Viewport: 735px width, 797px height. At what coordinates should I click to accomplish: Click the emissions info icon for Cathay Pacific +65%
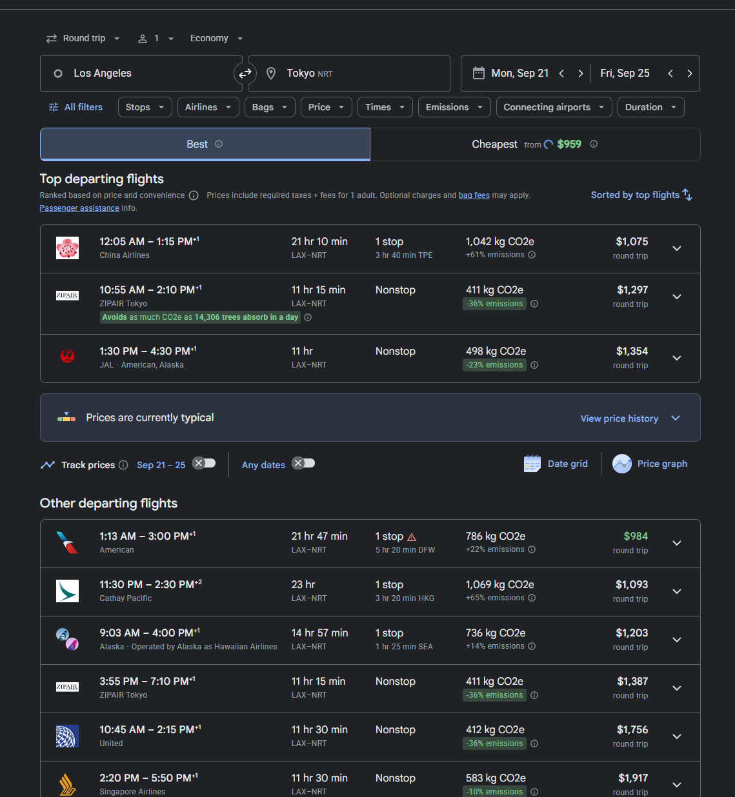click(x=532, y=598)
